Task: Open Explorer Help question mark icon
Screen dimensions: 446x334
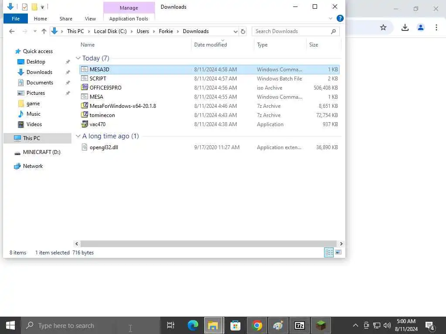Action: (x=340, y=18)
